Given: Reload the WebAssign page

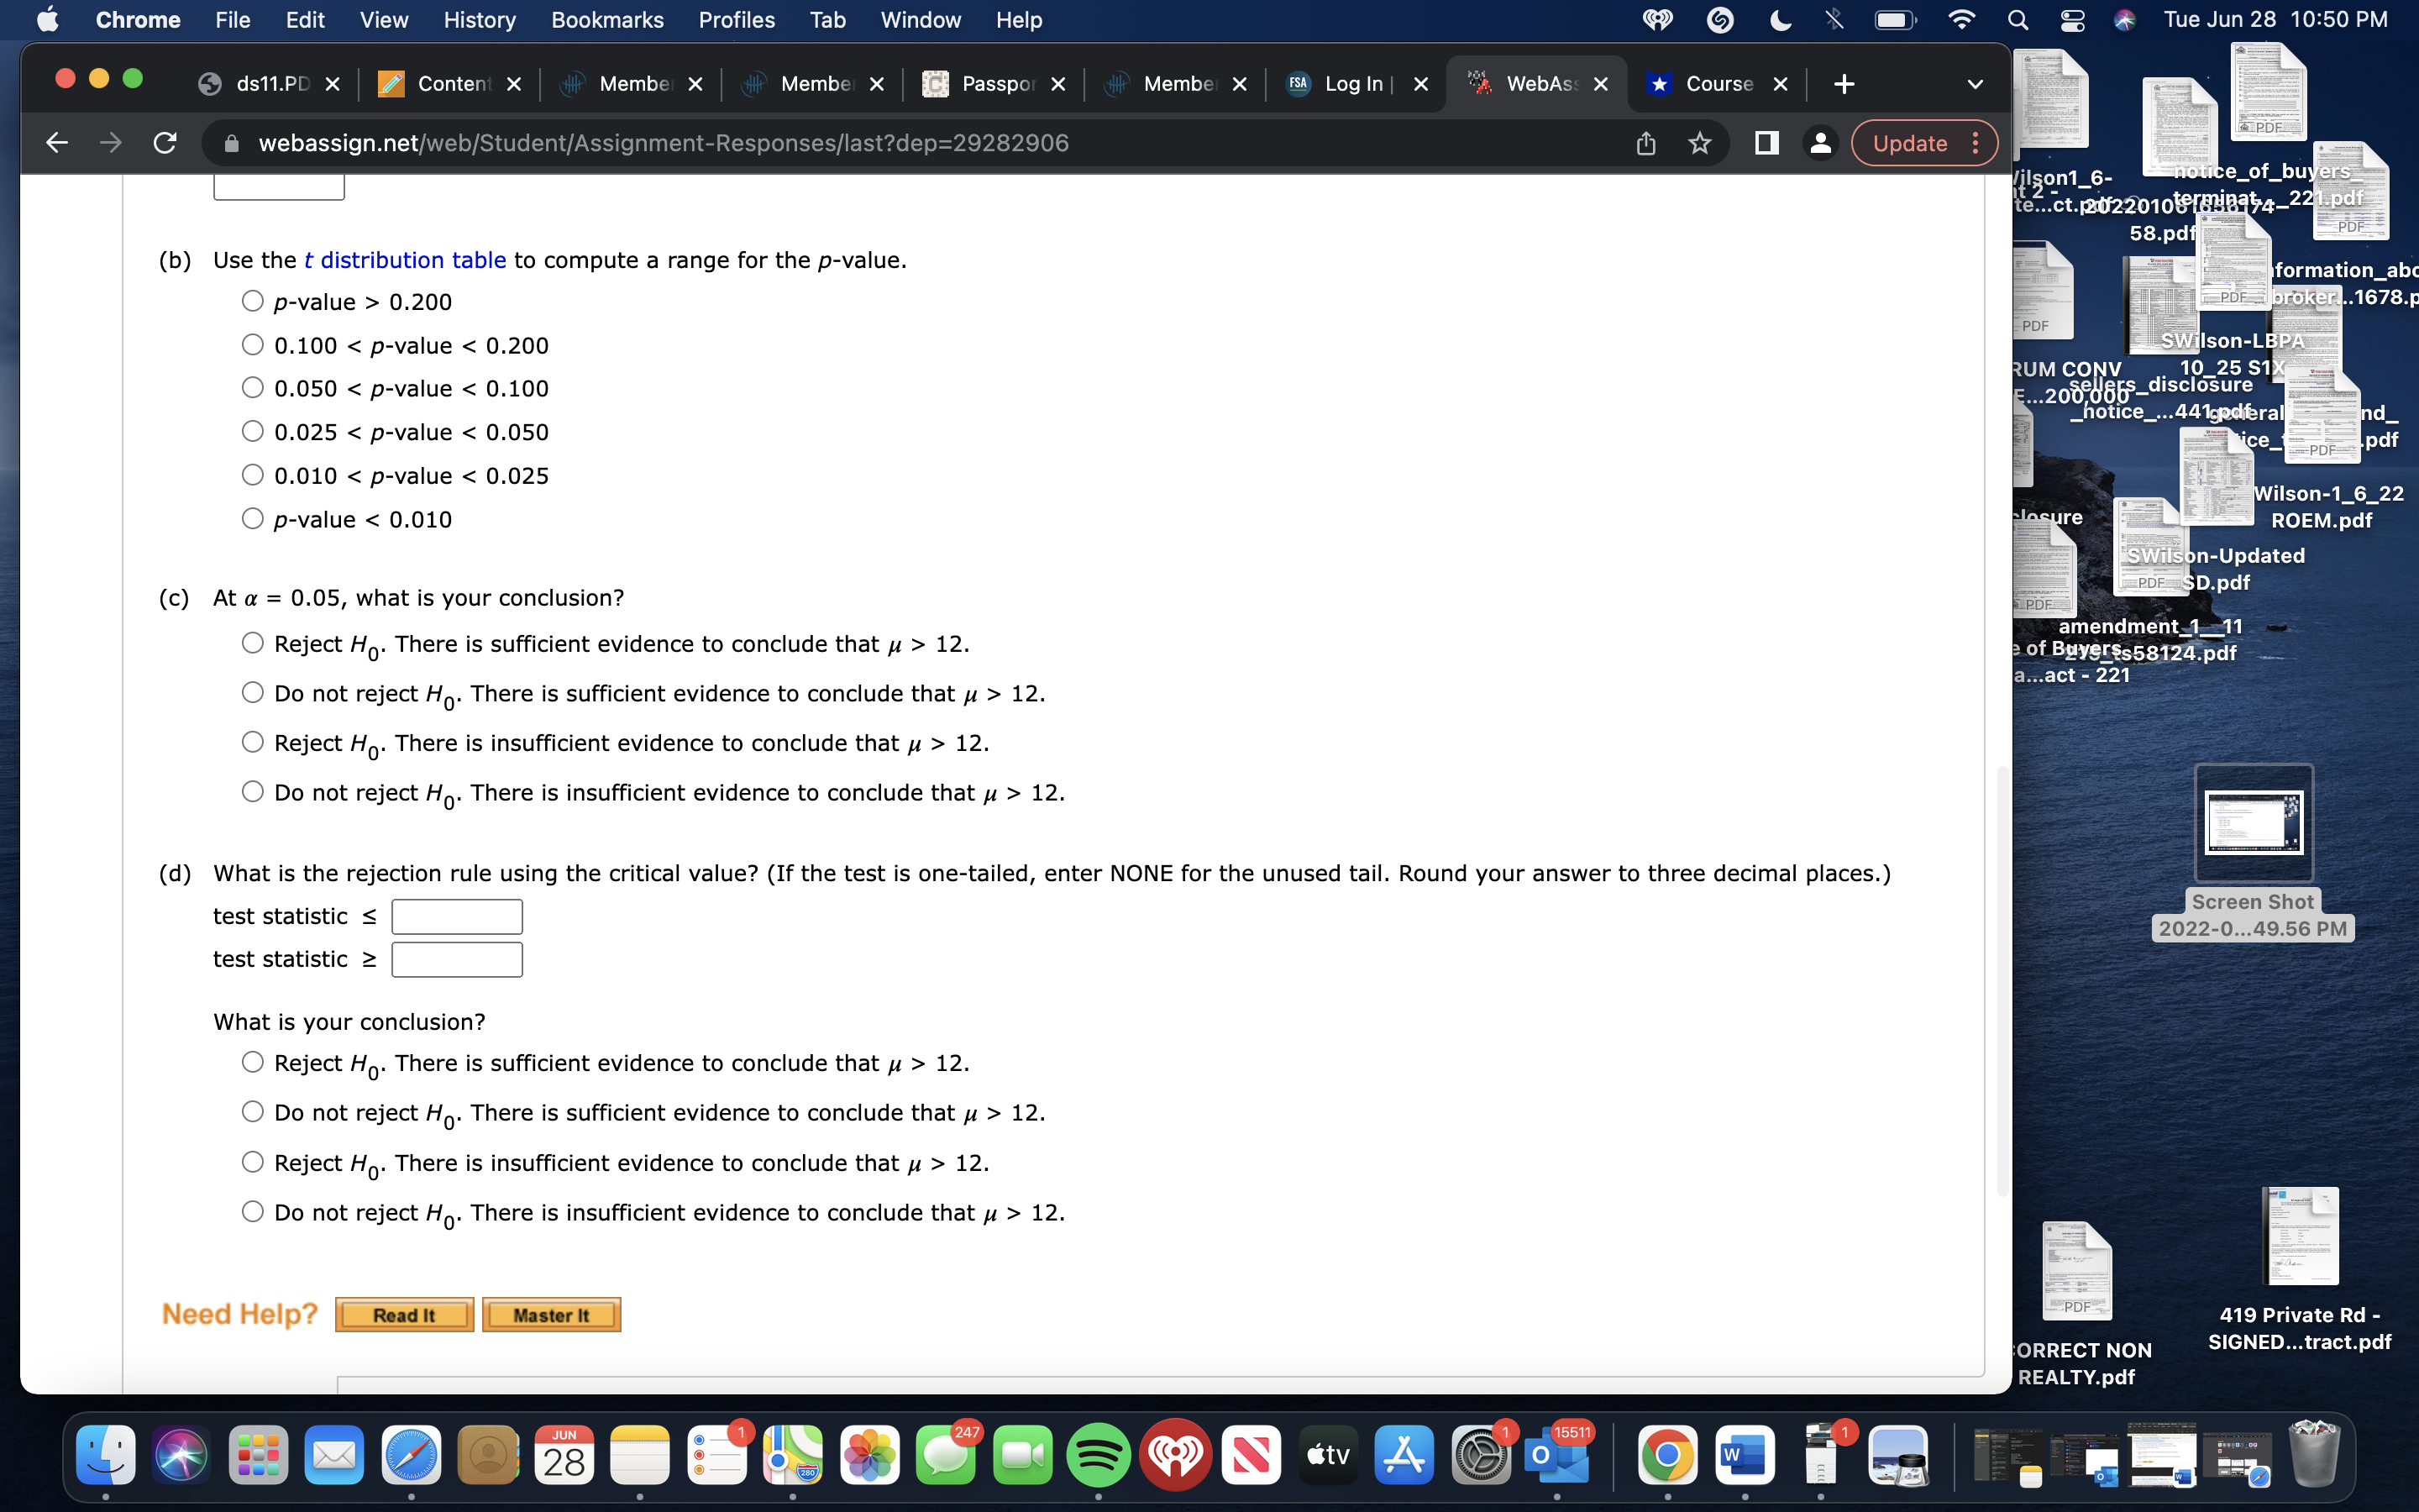Looking at the screenshot, I should [x=165, y=143].
